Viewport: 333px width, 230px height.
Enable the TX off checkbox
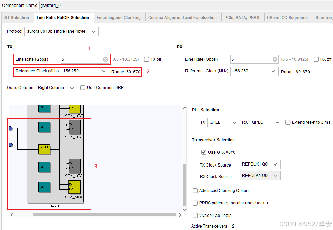pos(147,59)
